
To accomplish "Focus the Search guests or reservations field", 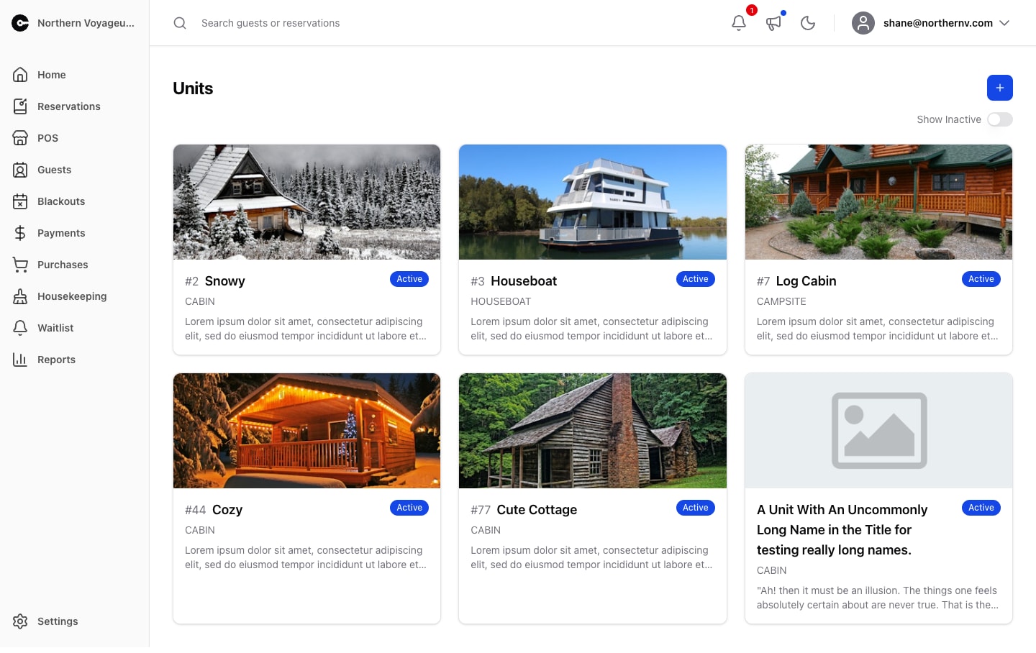I will click(446, 23).
